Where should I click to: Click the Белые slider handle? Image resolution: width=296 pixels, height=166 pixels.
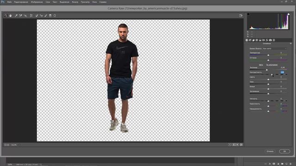pos(268,89)
